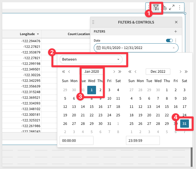Open Date filter's more options menu
The image size is (196, 169).
(x=176, y=40)
